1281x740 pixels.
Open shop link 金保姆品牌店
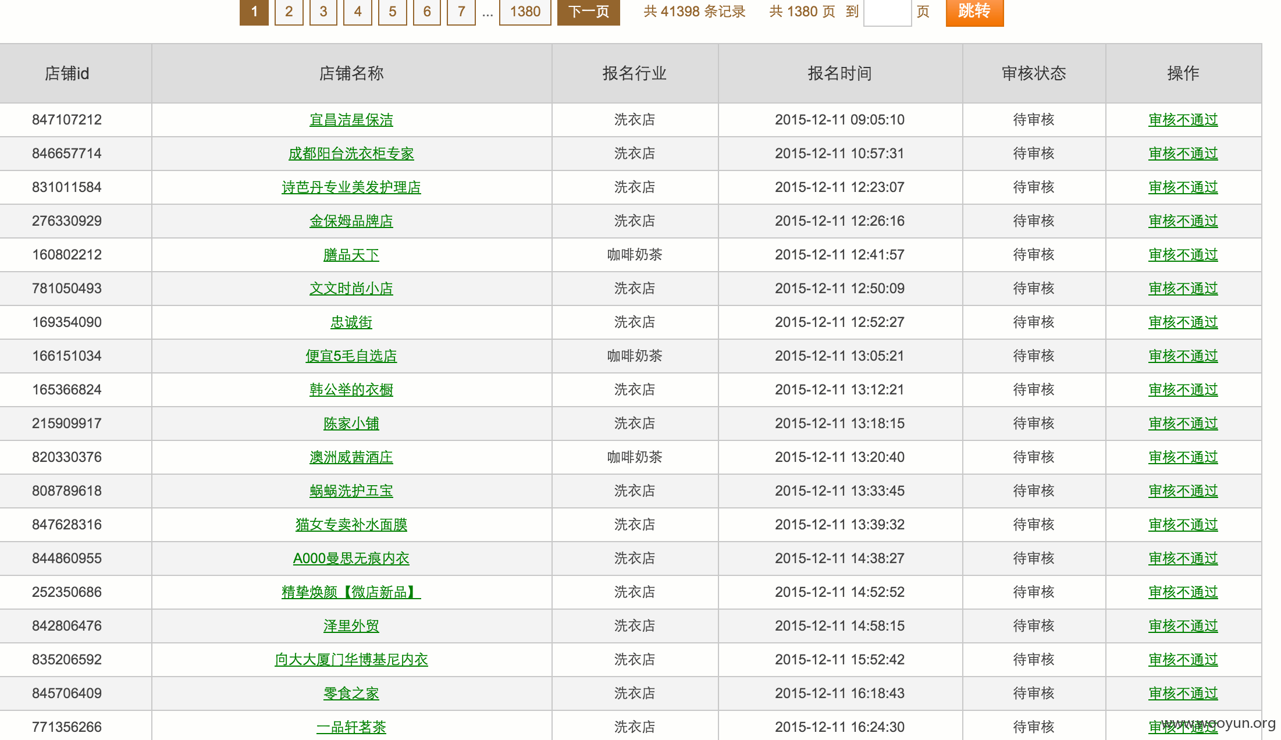pyautogui.click(x=351, y=221)
